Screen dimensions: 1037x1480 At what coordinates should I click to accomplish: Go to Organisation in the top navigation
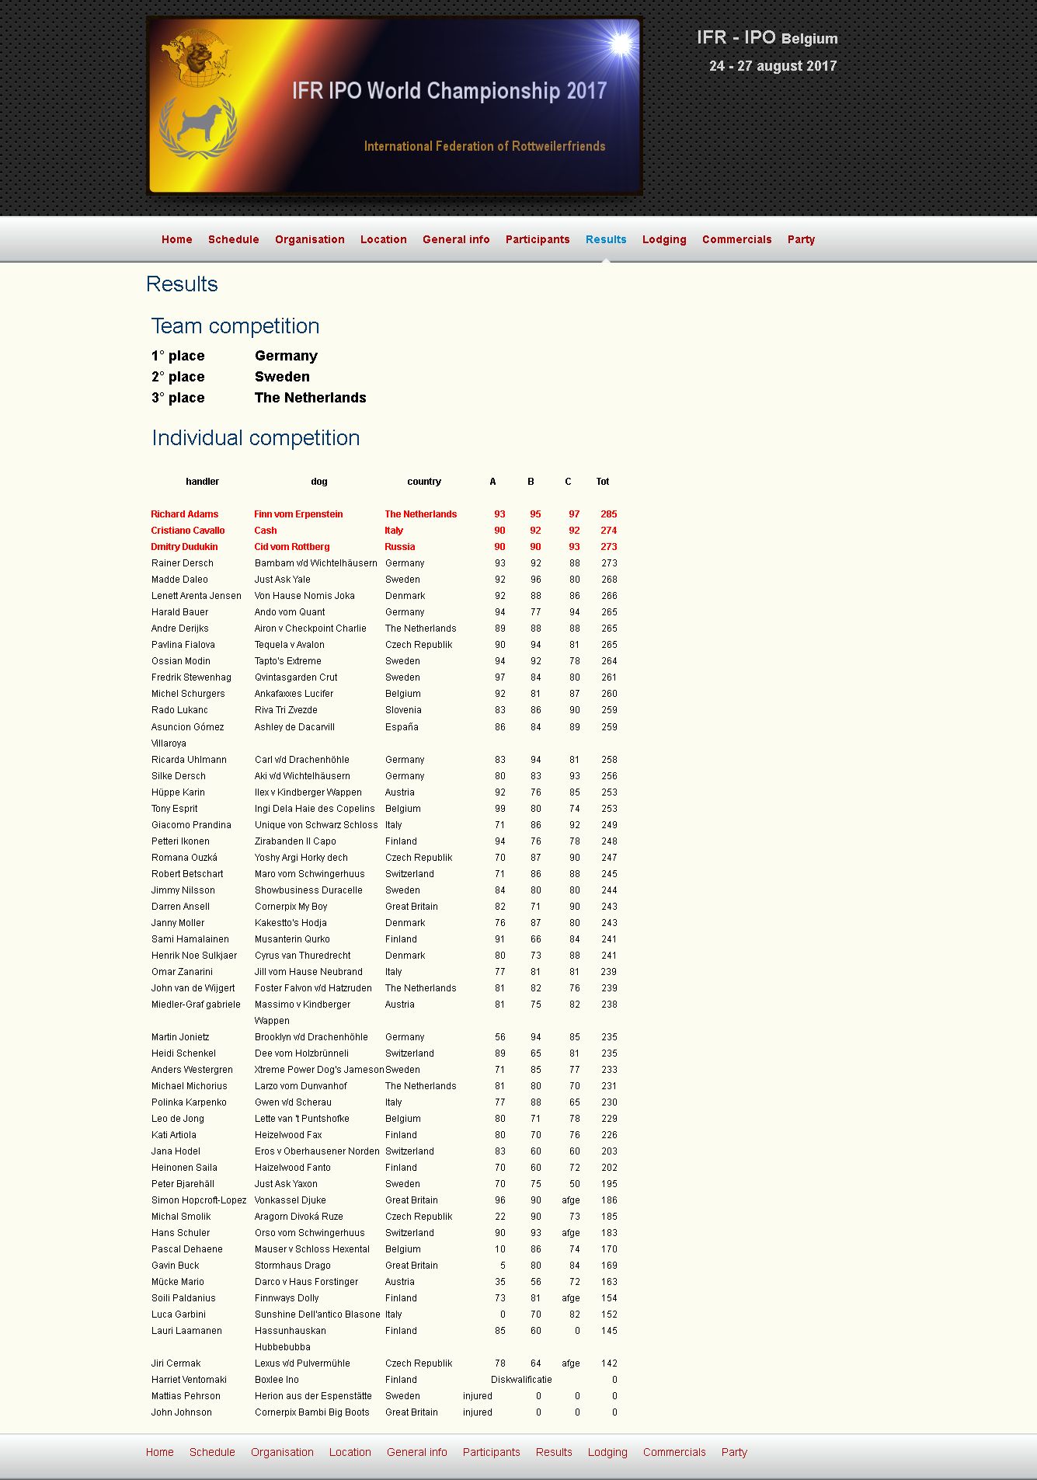[x=309, y=239]
